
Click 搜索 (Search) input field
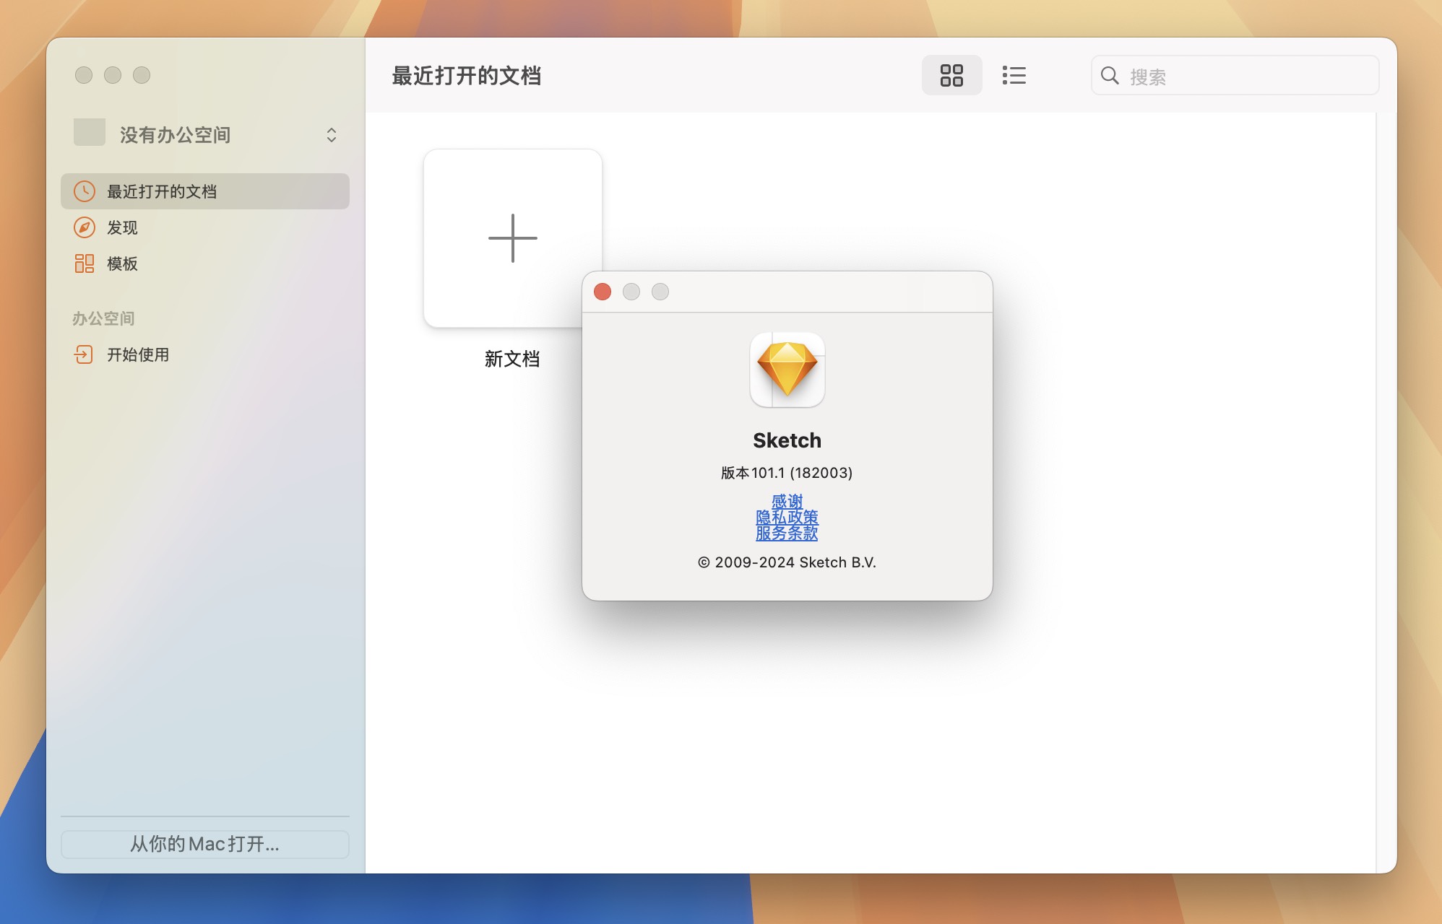pyautogui.click(x=1236, y=74)
